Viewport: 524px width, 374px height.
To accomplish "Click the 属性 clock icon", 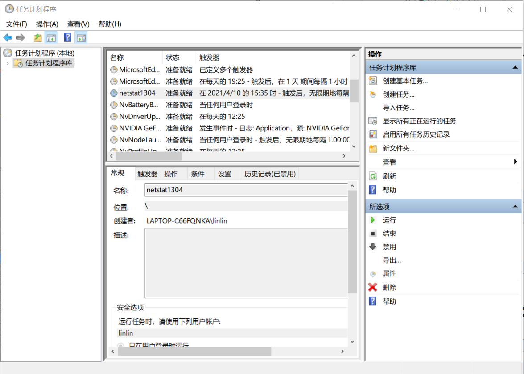I will coord(373,274).
